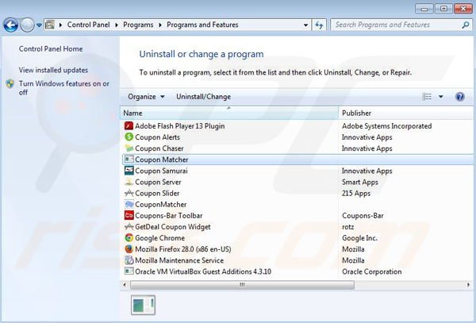Select the Mozilla Maintenance Service entry
Image resolution: width=476 pixels, height=323 pixels.
tap(179, 260)
